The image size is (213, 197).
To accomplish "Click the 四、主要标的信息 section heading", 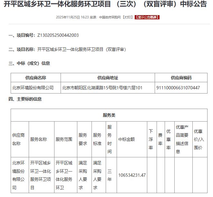I will 25,99.
